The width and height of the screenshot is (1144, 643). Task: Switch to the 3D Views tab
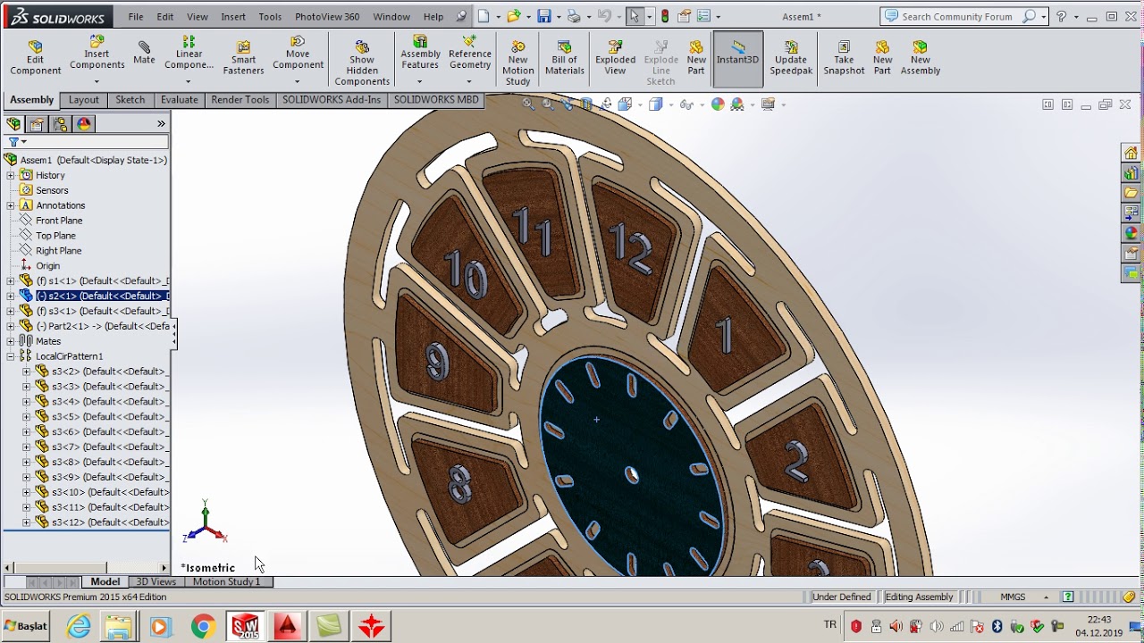(x=156, y=581)
